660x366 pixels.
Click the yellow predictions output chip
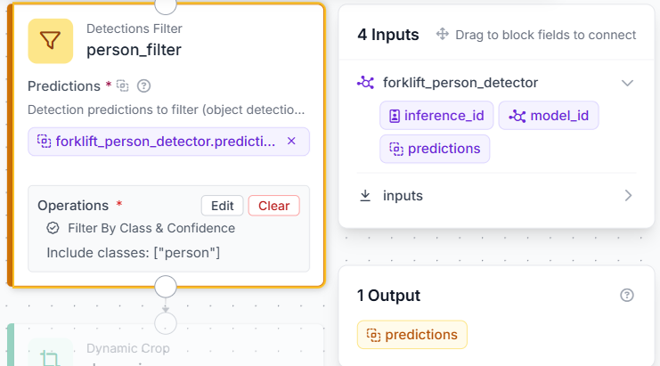[412, 335]
